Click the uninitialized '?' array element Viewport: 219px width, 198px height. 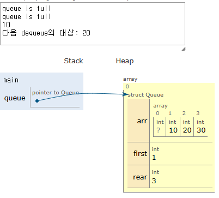click(159, 130)
